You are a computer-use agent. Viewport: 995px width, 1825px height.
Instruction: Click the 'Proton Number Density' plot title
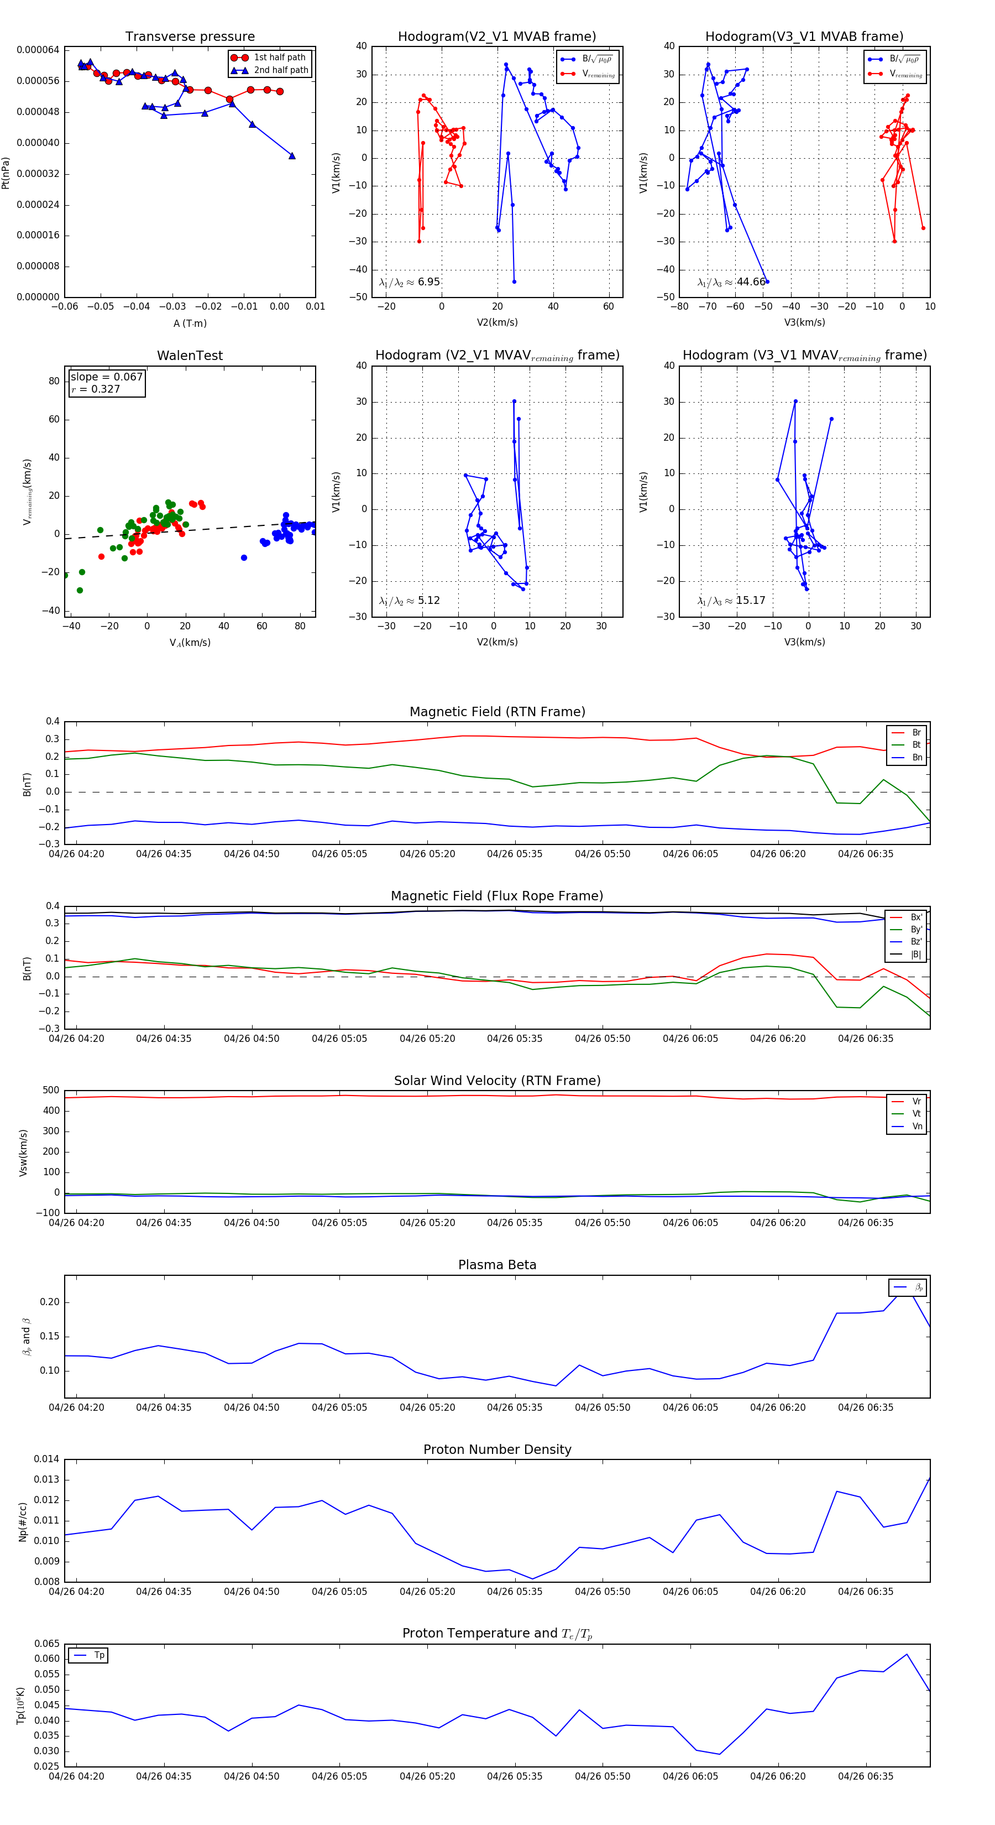click(x=497, y=1449)
